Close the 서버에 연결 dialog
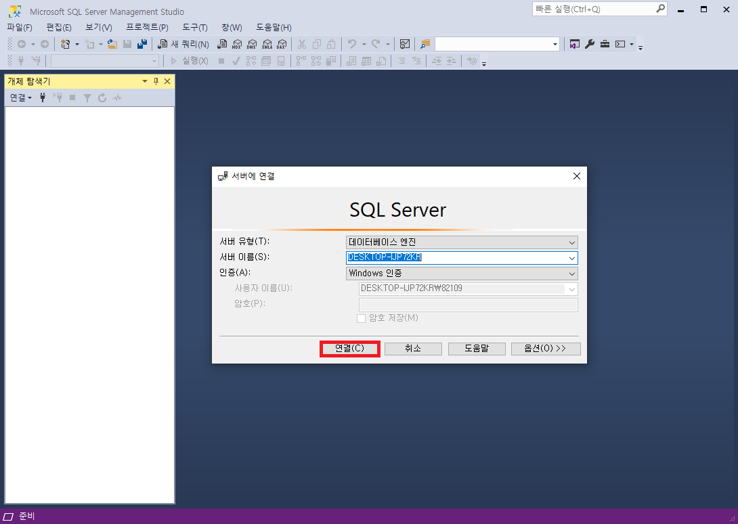The width and height of the screenshot is (738, 524). [x=577, y=177]
